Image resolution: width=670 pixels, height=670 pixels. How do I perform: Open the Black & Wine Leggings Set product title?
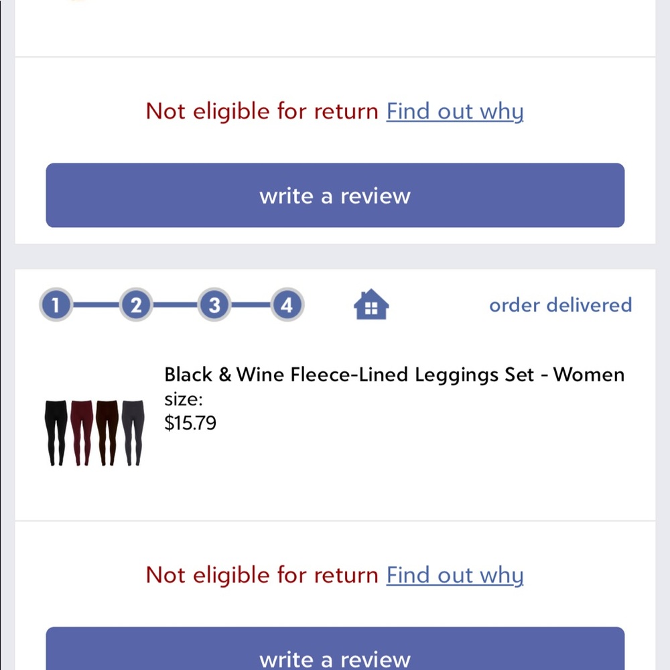click(394, 375)
